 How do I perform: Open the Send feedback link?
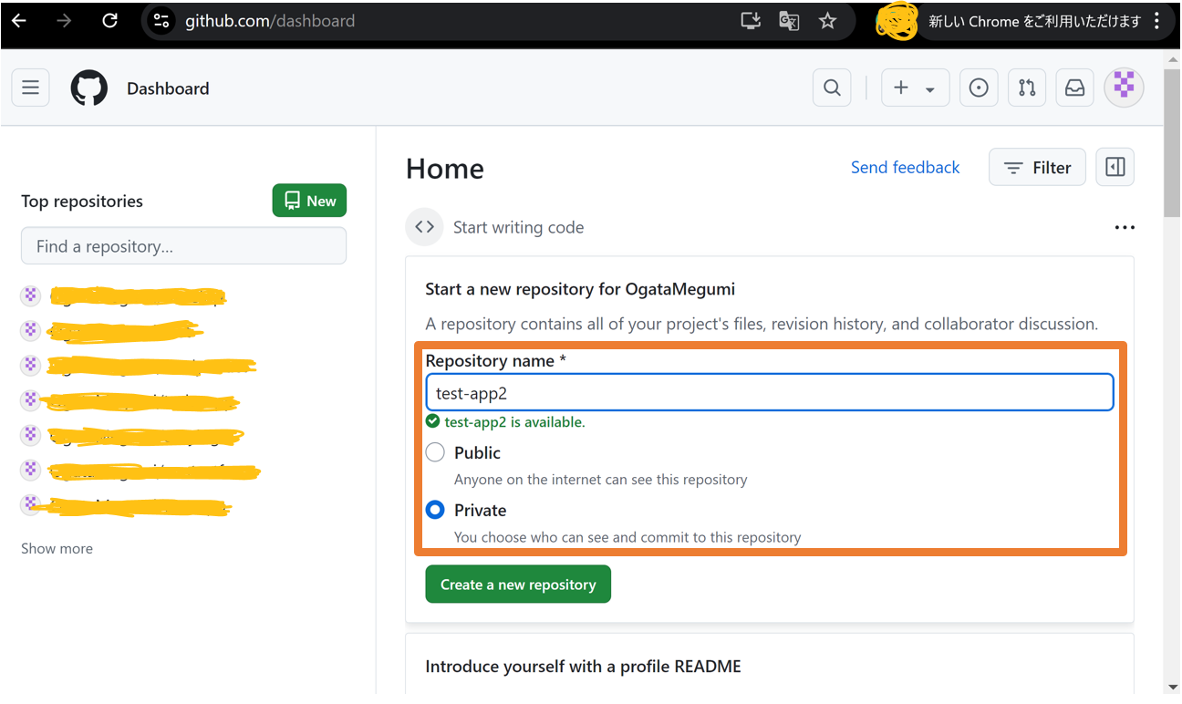coord(905,167)
